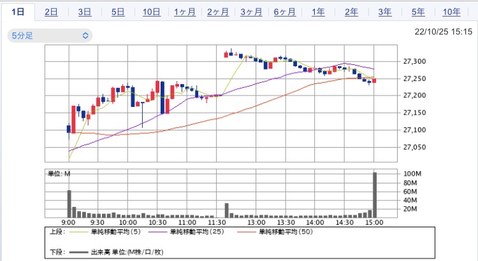Click the 80M volume axis label
Screen dimensions: 478x261
pyautogui.click(x=410, y=183)
